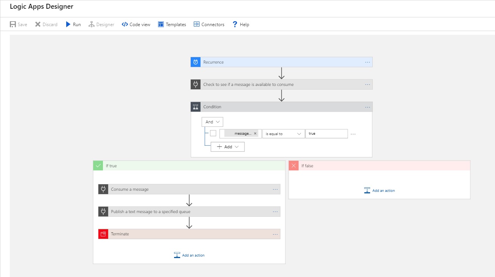Expand the Consume a message step

(x=189, y=189)
